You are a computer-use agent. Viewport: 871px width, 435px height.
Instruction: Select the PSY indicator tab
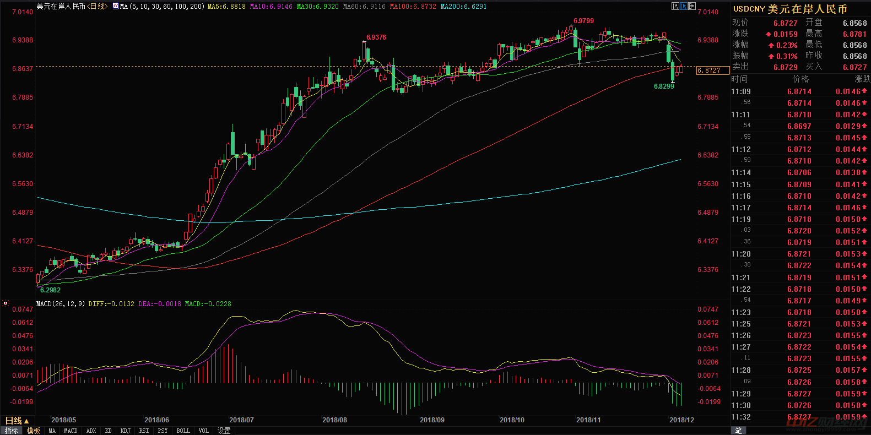pyautogui.click(x=163, y=431)
